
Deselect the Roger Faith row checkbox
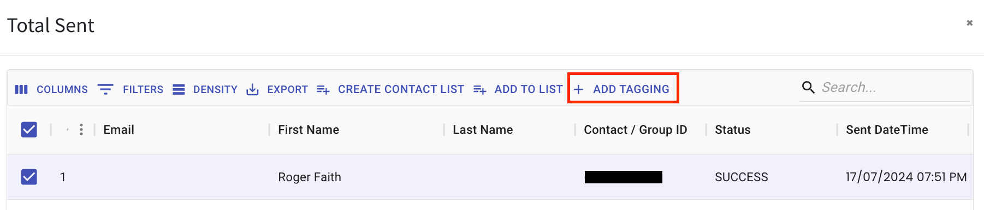coord(29,177)
